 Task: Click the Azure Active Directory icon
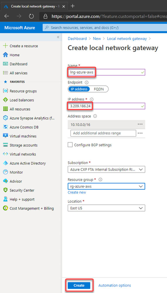(6, 163)
